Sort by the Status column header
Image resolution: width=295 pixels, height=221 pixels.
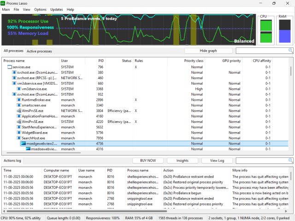pos(119,61)
